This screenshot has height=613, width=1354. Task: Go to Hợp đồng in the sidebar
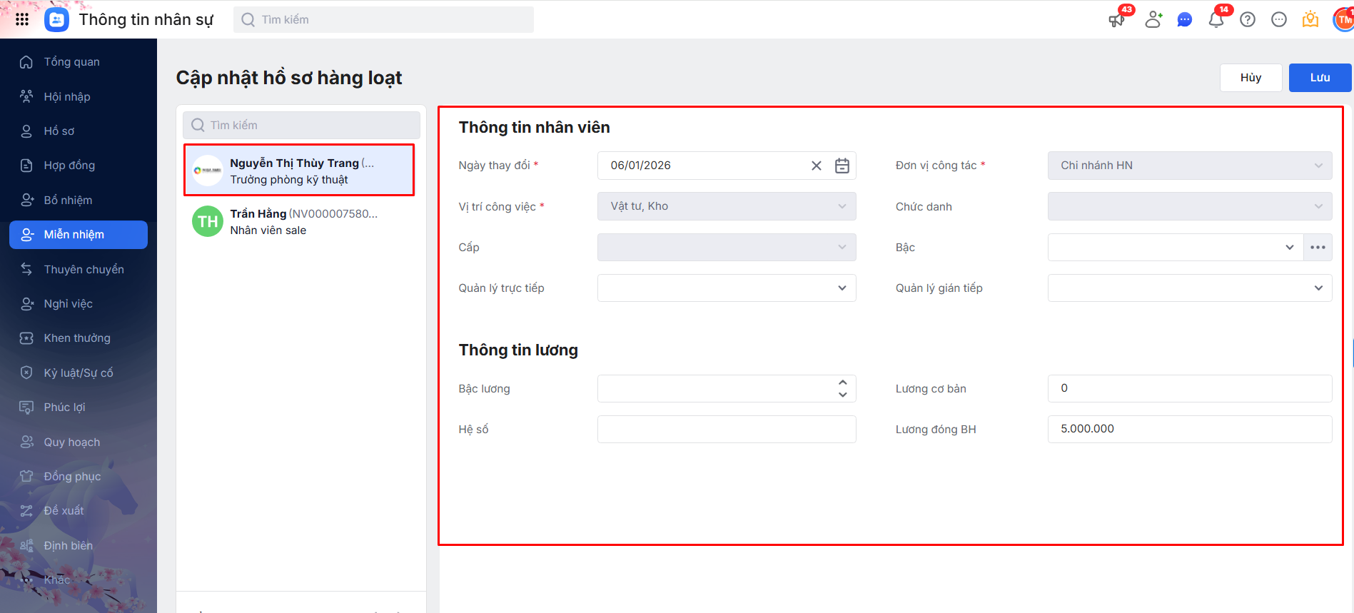click(69, 166)
